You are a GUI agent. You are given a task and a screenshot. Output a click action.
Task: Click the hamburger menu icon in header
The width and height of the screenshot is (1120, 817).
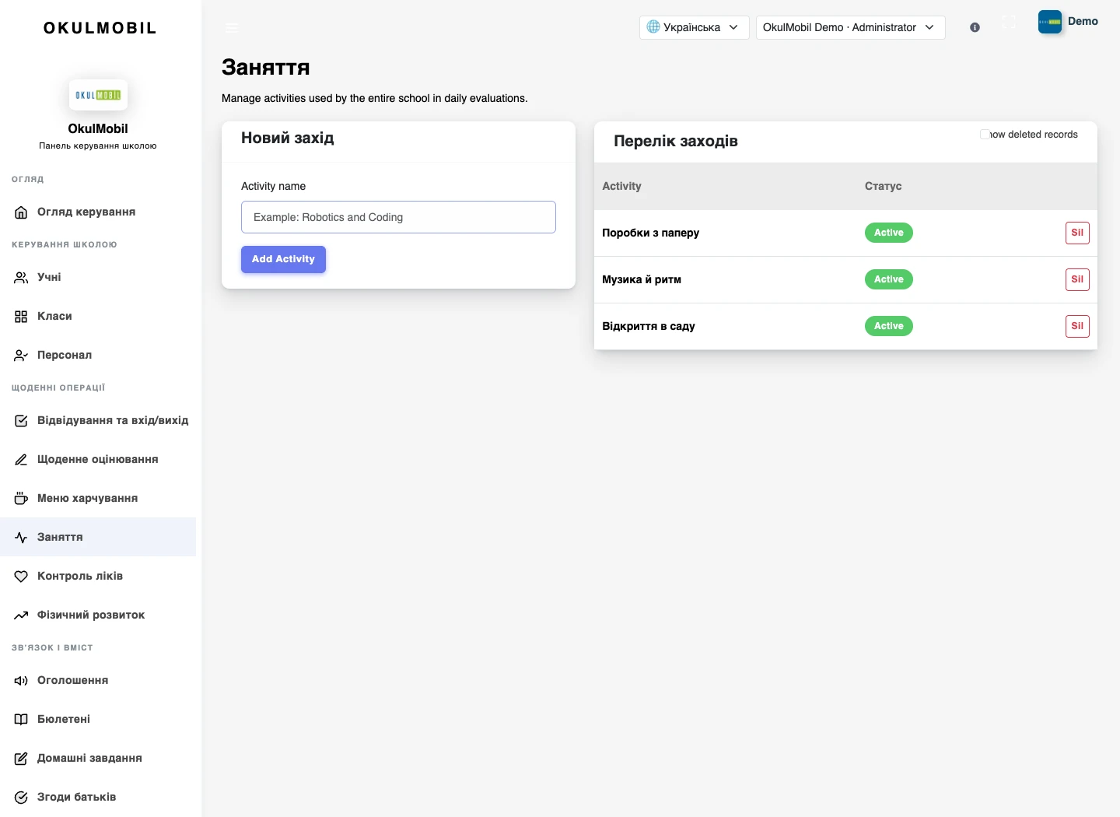(x=232, y=27)
